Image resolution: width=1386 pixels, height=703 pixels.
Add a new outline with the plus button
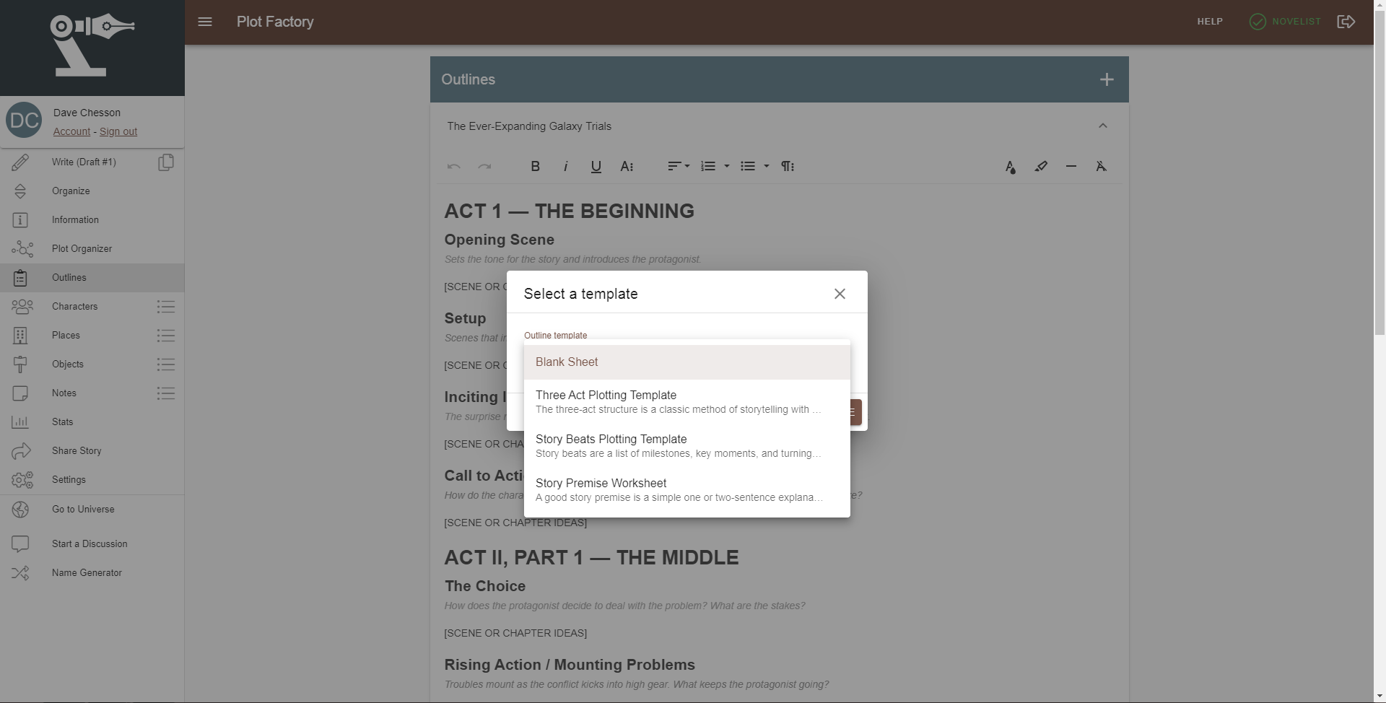tap(1107, 79)
